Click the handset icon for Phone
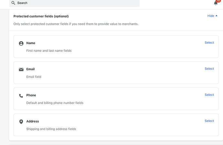 (21, 95)
